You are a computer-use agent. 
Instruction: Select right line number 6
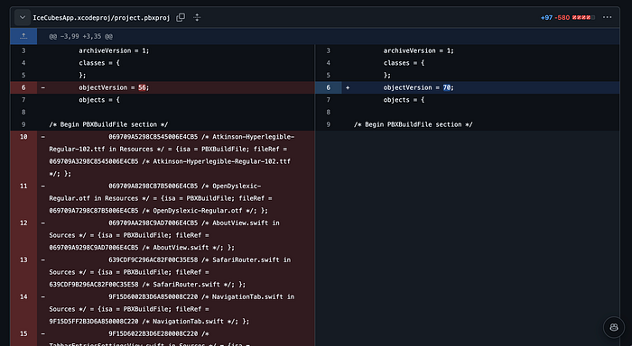pyautogui.click(x=328, y=87)
